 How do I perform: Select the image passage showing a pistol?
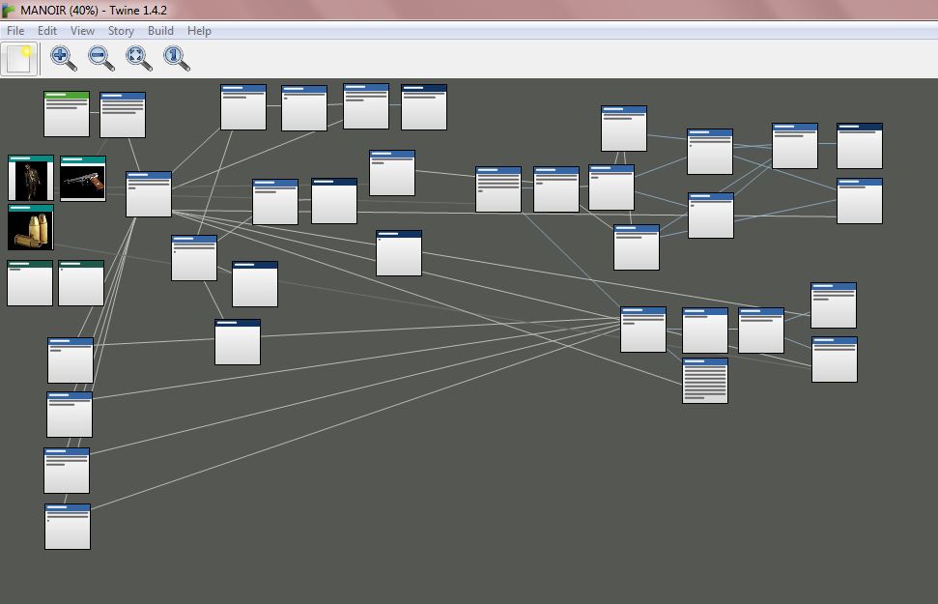[83, 179]
